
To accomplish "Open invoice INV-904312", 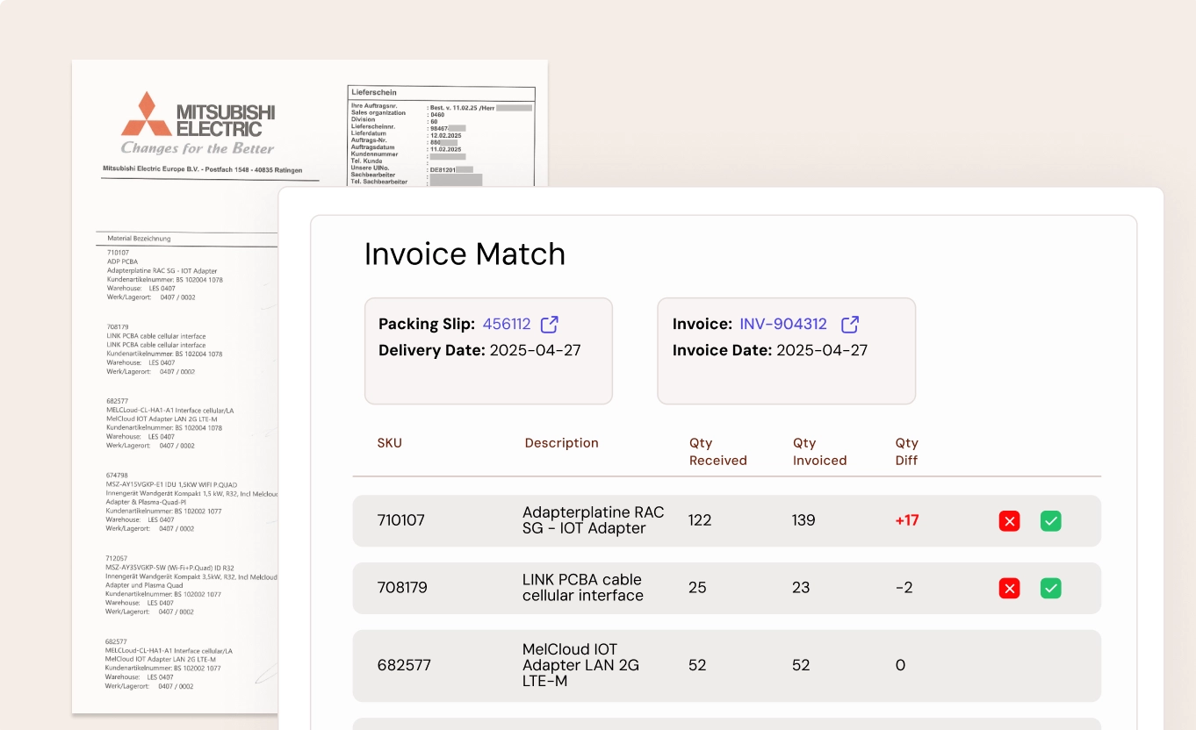I will click(782, 324).
